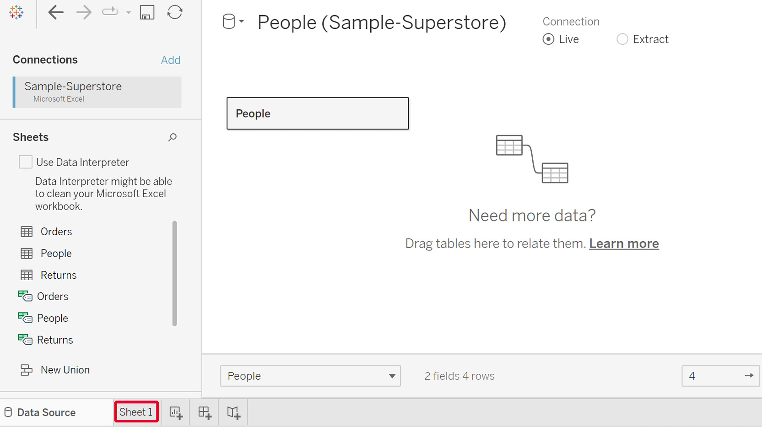This screenshot has width=762, height=427.
Task: Create a new worksheet
Action: click(176, 412)
